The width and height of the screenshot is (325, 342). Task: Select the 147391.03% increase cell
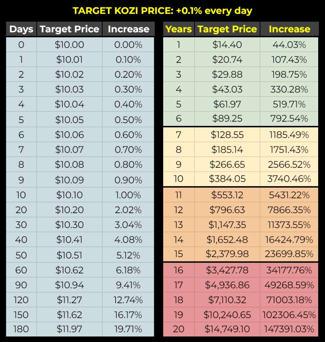click(289, 329)
